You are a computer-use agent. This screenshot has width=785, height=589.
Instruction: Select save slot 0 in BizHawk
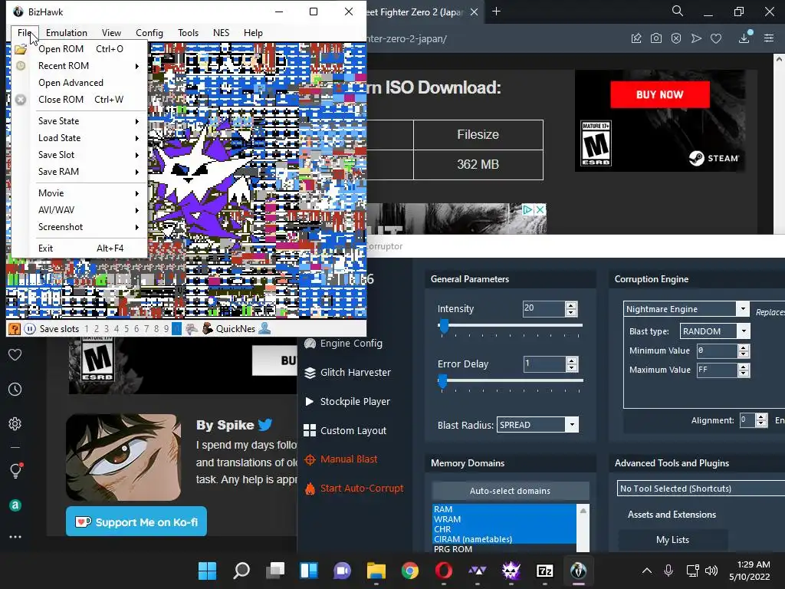pyautogui.click(x=176, y=329)
